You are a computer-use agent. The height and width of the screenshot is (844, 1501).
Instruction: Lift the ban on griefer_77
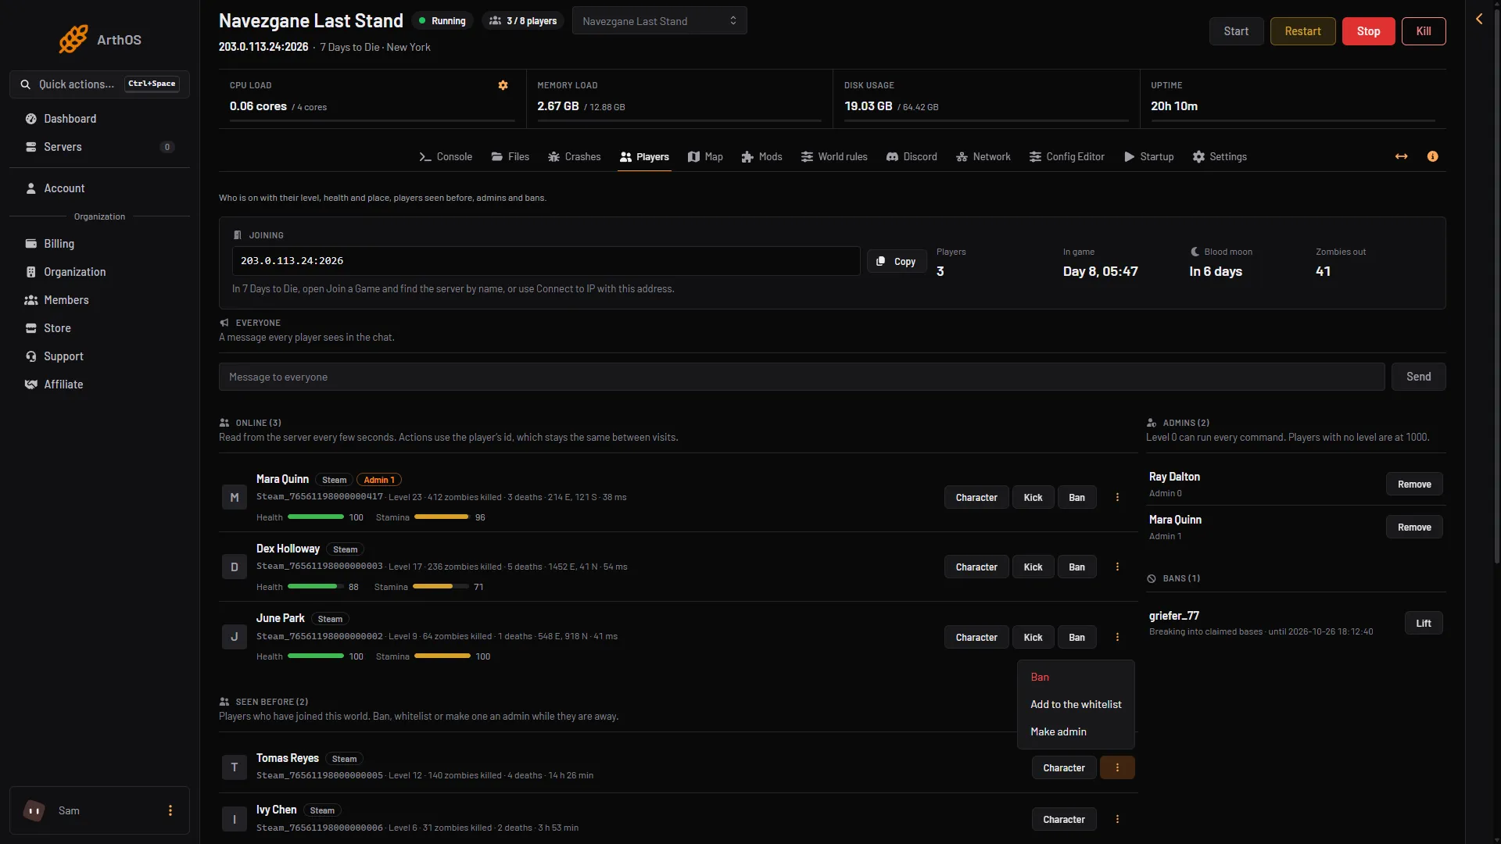(x=1424, y=624)
